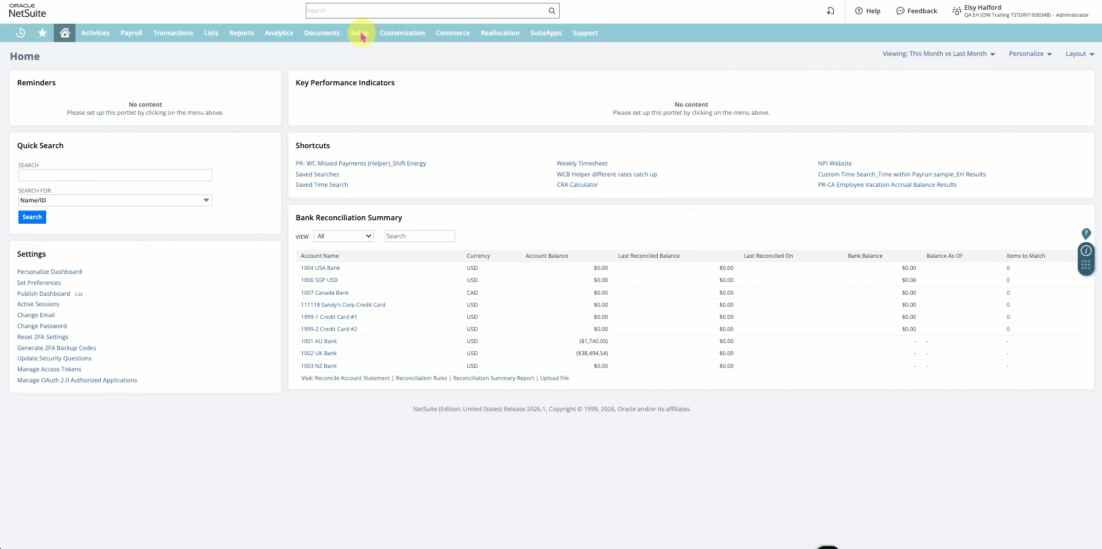
Task: Open the 1007 Canada Bank account
Action: pos(325,292)
